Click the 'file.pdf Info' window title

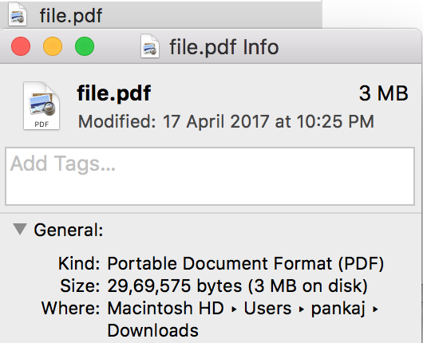tap(224, 47)
